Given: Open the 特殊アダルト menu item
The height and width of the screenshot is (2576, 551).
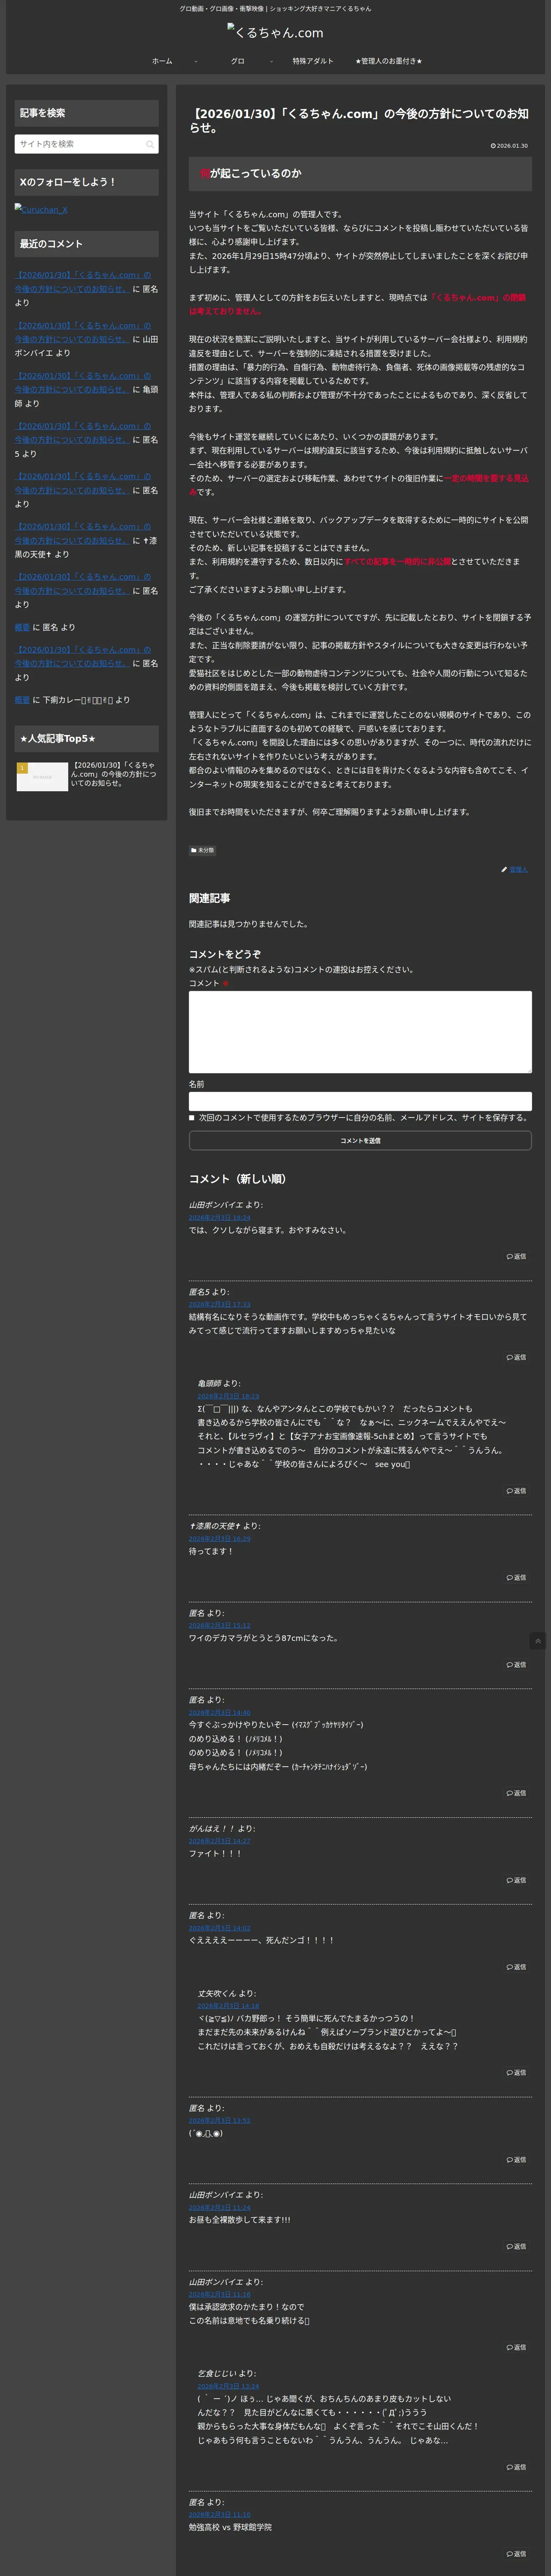Looking at the screenshot, I should [313, 61].
